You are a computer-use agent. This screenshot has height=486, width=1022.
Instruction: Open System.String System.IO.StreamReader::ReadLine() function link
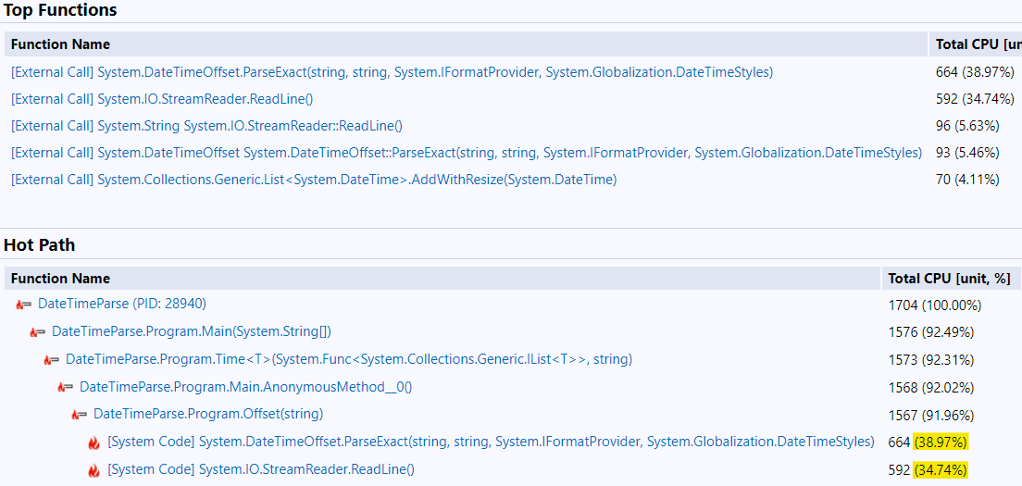click(206, 126)
